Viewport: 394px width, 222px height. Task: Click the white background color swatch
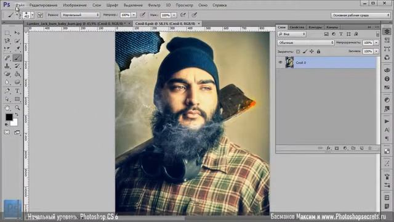point(15,123)
